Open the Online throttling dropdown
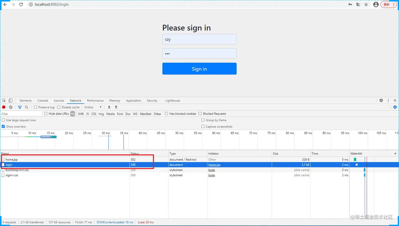 (x=93, y=107)
